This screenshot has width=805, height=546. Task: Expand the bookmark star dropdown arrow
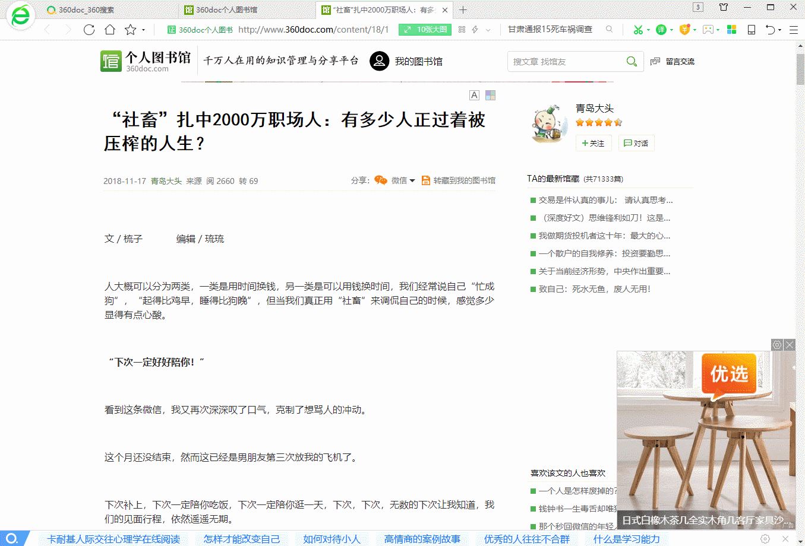tap(143, 30)
